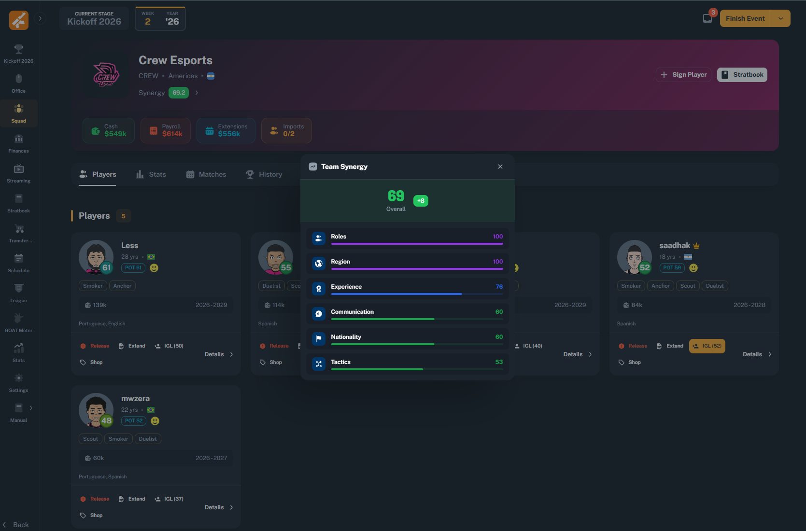Screen dimensions: 806x531
Task: Assign mwzera as IGL (37)
Action: point(169,499)
